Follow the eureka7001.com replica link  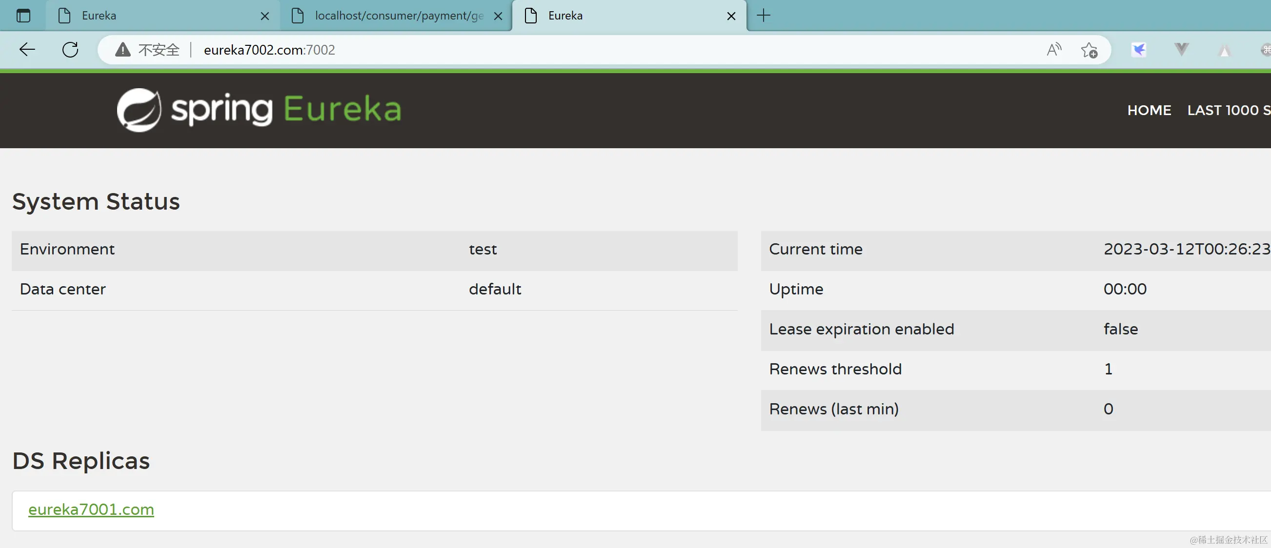pos(91,509)
